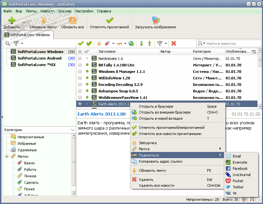Select the green Сделать label
263x204 pixels.
coord(31,183)
